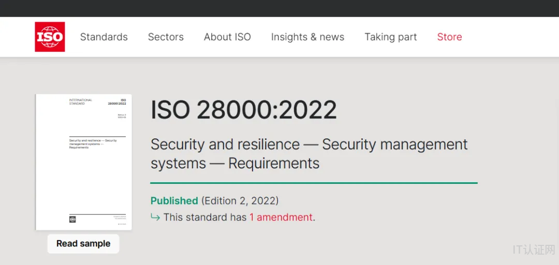
Task: Click the green arrow icon before amendment notice
Action: pos(155,217)
